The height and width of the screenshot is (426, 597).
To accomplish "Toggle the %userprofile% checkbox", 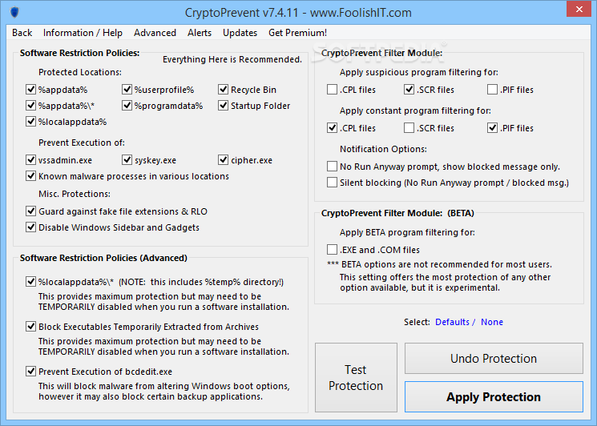I will point(127,90).
